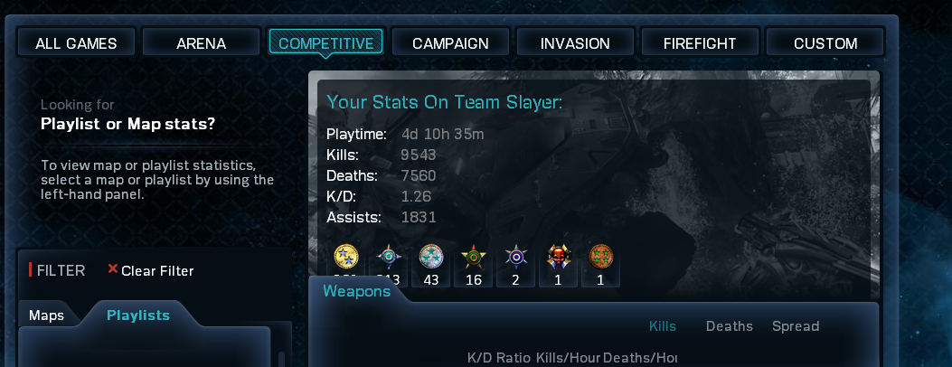Click the gold Double Kill medal
Viewport: 952px width, 367px height.
tap(346, 257)
